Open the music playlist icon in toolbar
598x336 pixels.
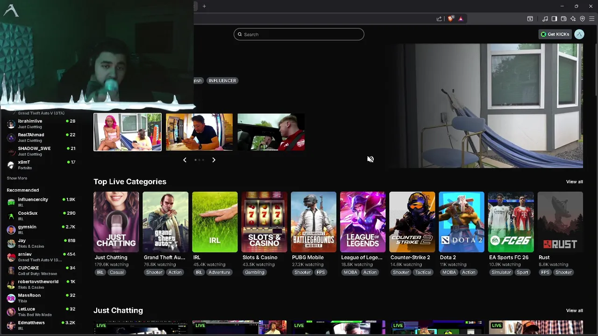(545, 19)
